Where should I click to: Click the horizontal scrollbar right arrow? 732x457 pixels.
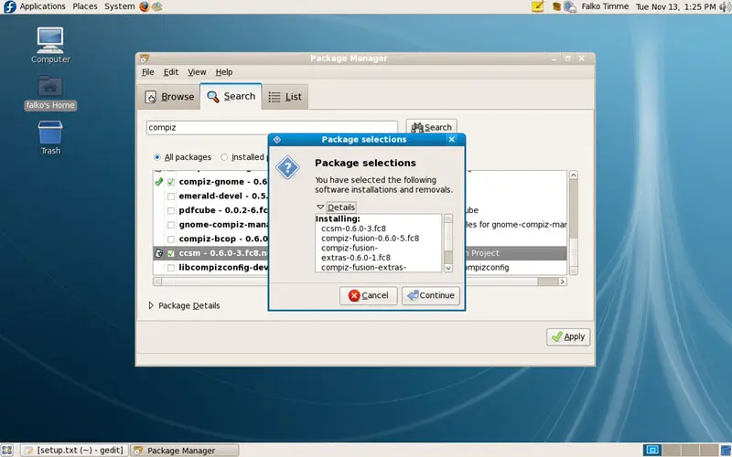pos(563,282)
